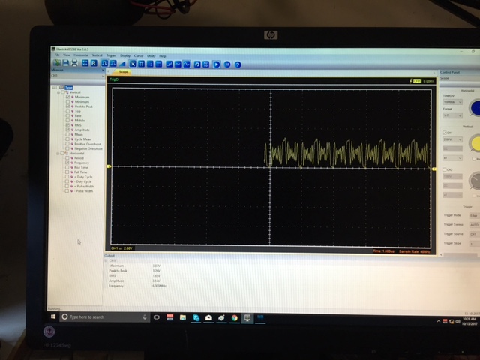Open the CH1 volts/div 2.00V dropdown

pyautogui.click(x=452, y=139)
